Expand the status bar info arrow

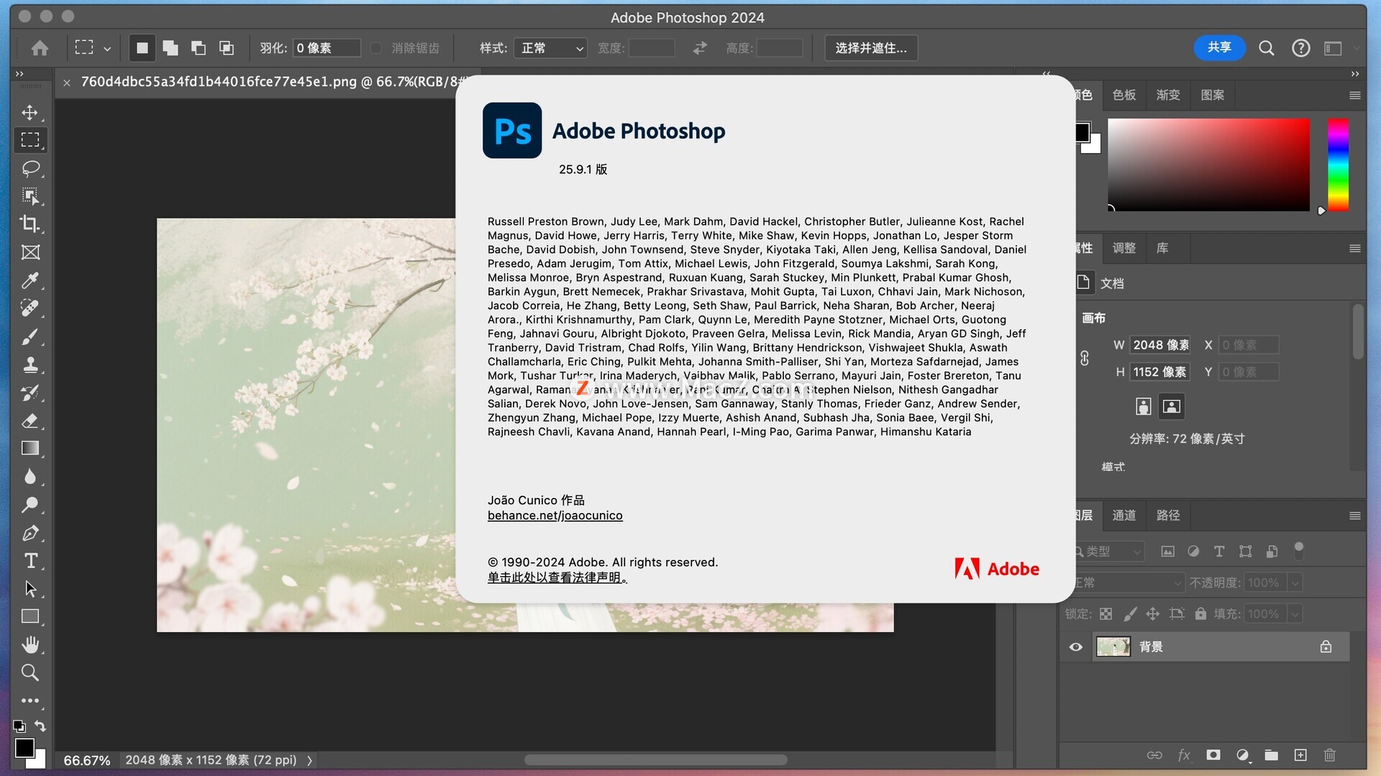point(310,760)
